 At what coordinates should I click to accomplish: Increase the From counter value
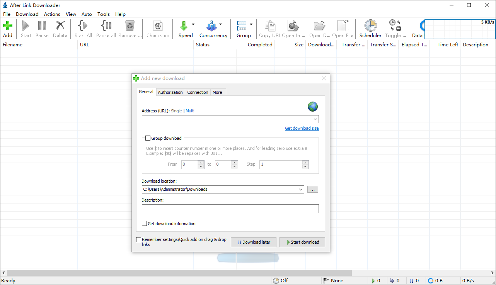[x=201, y=162]
